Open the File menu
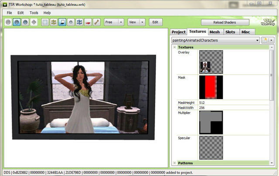Screen dimensions: 279x176 [x=9, y=13]
